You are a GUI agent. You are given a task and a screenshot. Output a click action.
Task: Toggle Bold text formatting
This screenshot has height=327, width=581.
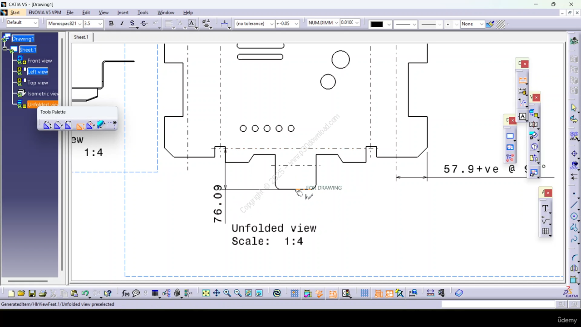pyautogui.click(x=111, y=24)
